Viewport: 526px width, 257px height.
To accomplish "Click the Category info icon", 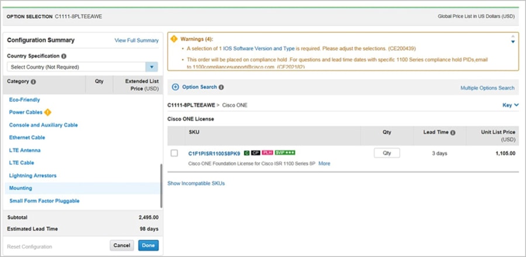I will tap(33, 82).
